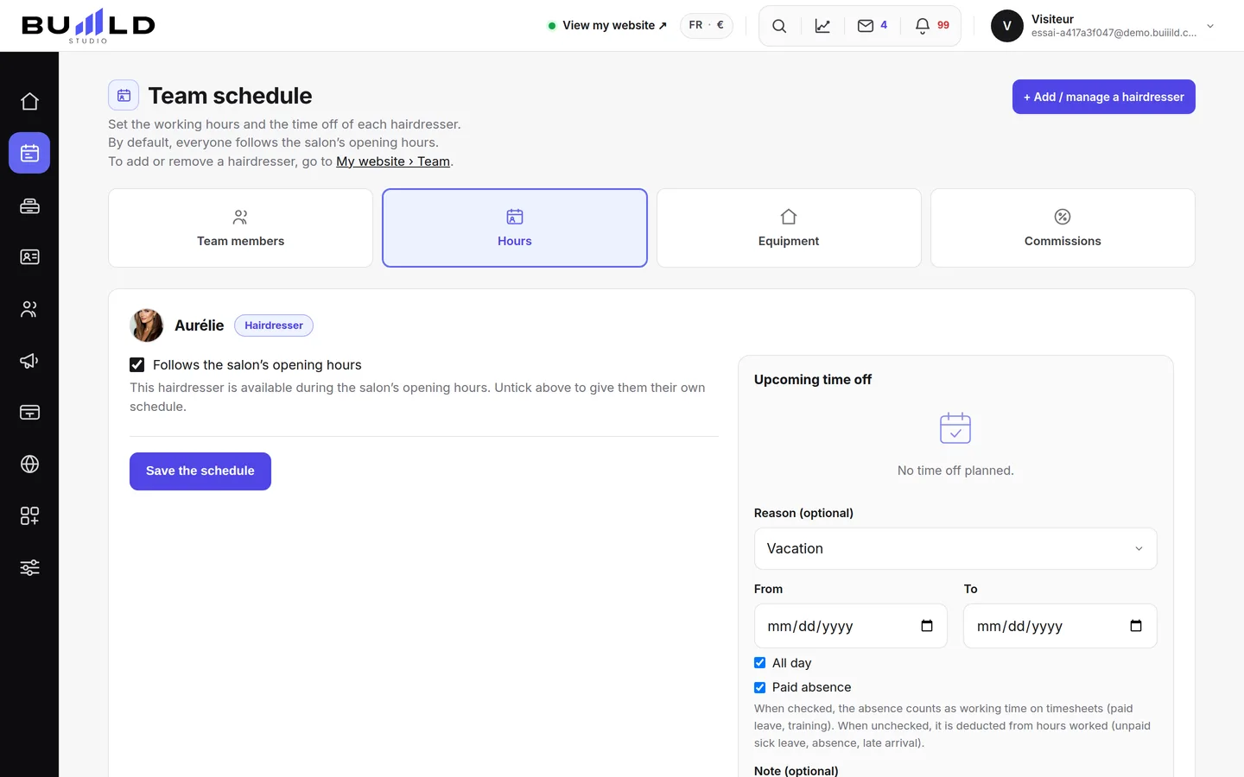Open the contact card sidebar icon
The width and height of the screenshot is (1244, 777).
point(29,257)
